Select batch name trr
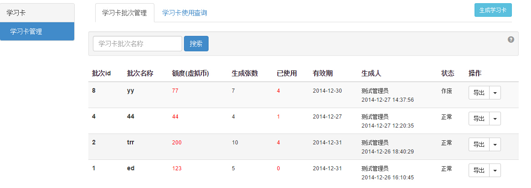This screenshot has height=188, width=531. pos(130,143)
